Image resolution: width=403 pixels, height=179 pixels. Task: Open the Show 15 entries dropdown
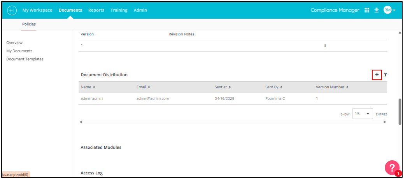coord(363,114)
